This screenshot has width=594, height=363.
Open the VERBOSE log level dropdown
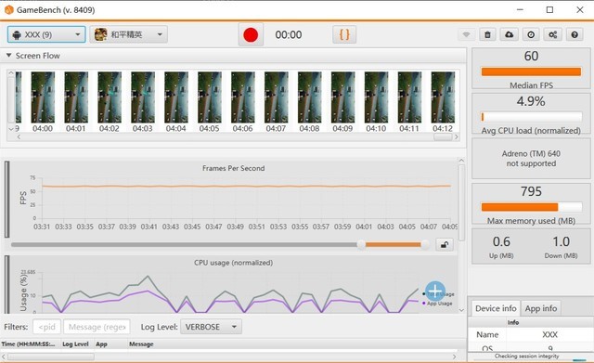coord(211,327)
